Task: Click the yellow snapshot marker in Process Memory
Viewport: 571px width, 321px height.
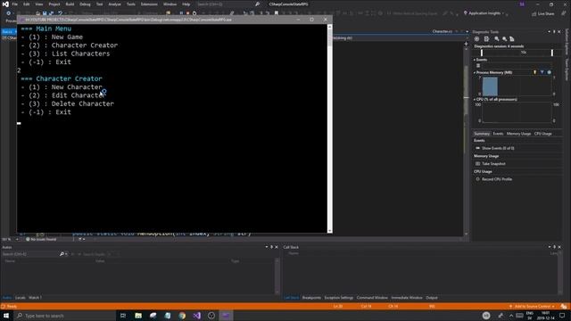Action: point(535,72)
